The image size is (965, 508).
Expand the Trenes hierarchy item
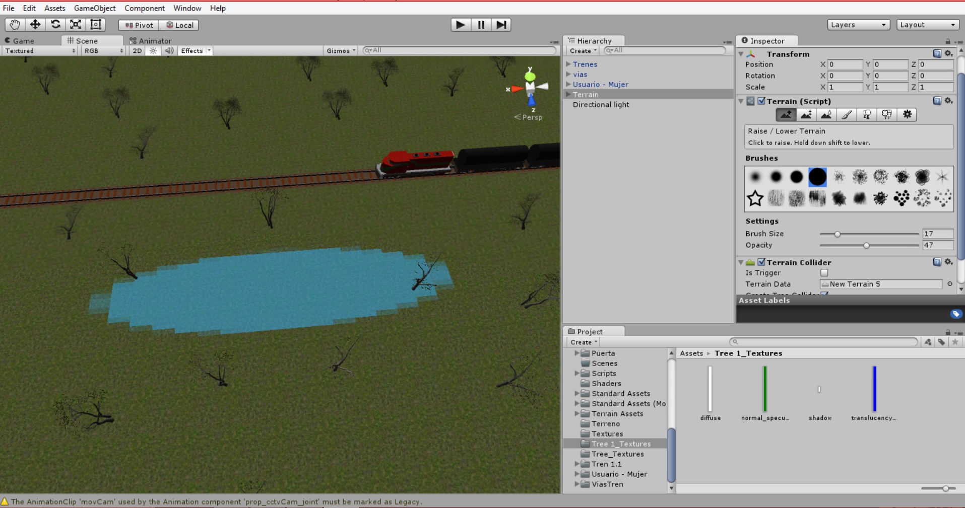[x=568, y=64]
